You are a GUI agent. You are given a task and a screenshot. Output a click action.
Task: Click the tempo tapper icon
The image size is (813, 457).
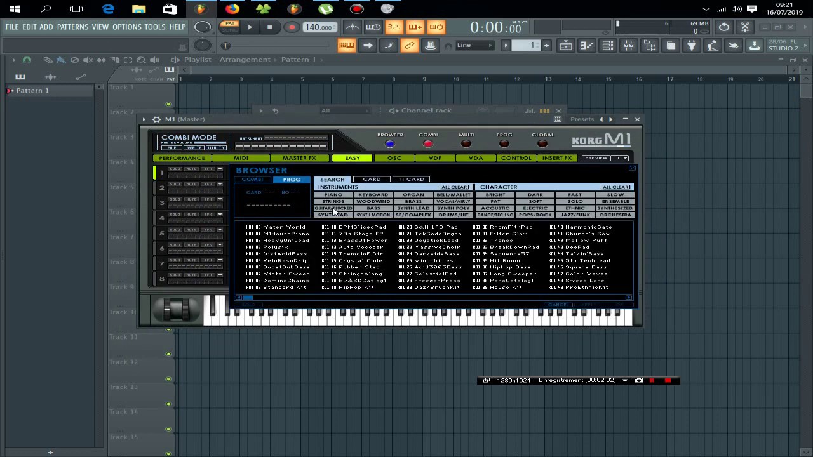point(713,45)
